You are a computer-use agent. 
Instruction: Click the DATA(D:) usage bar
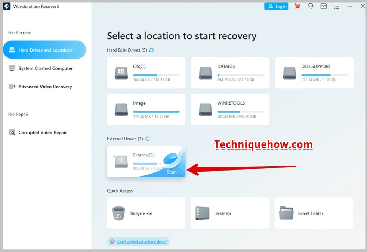click(x=241, y=75)
